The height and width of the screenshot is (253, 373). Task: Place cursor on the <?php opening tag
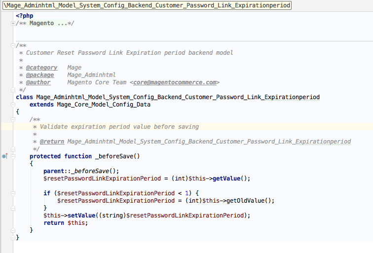(25, 16)
